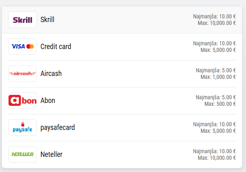Click paysafecard Najmanjša 10.00 € text

tap(215, 124)
